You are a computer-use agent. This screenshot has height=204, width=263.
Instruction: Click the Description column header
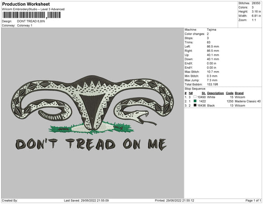[215, 93]
